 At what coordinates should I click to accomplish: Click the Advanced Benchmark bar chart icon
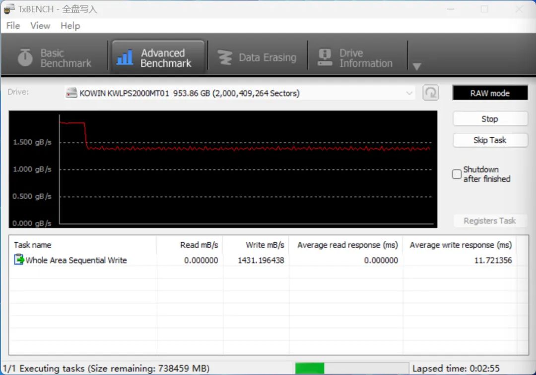[x=125, y=57]
